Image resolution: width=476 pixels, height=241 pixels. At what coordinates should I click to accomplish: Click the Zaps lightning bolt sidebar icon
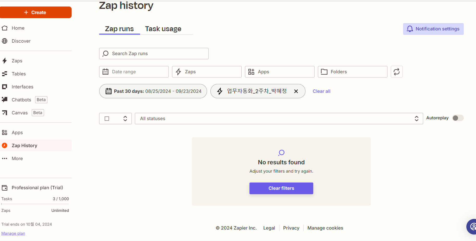coord(5,61)
